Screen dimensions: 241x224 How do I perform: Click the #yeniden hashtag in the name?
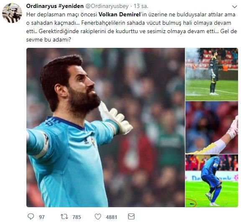pos(71,6)
